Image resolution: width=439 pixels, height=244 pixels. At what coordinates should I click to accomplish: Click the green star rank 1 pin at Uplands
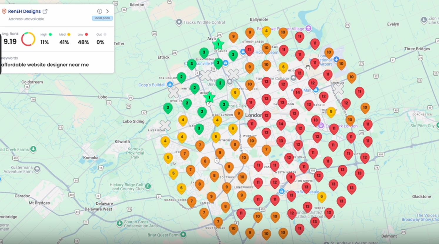[x=218, y=44]
